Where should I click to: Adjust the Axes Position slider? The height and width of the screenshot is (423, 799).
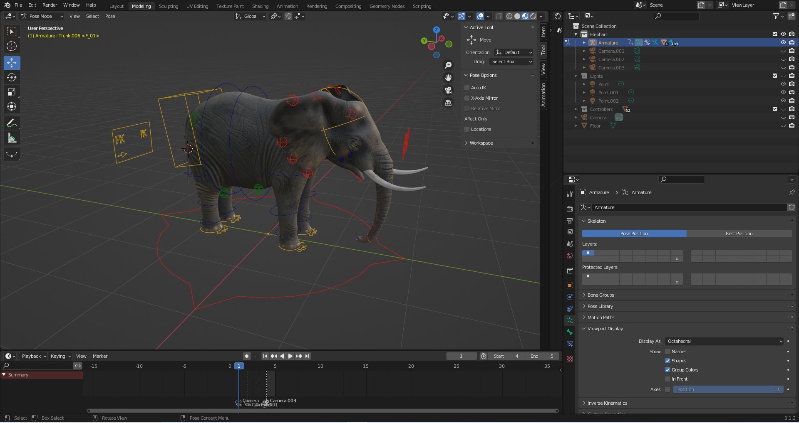click(x=728, y=389)
